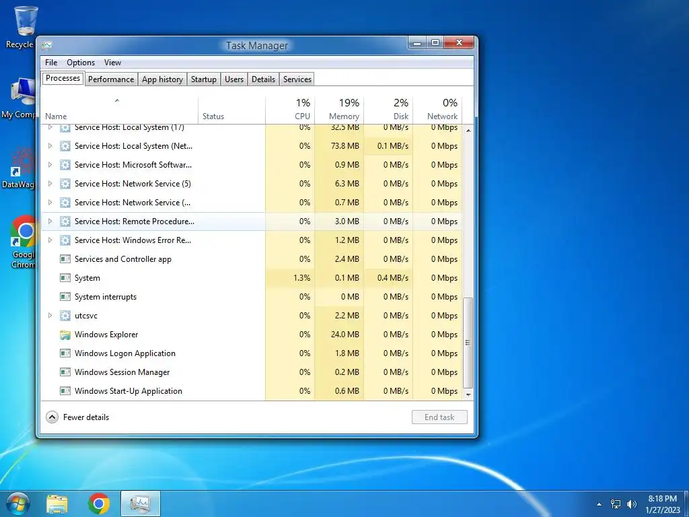Collapse view with Fewer details

click(77, 417)
